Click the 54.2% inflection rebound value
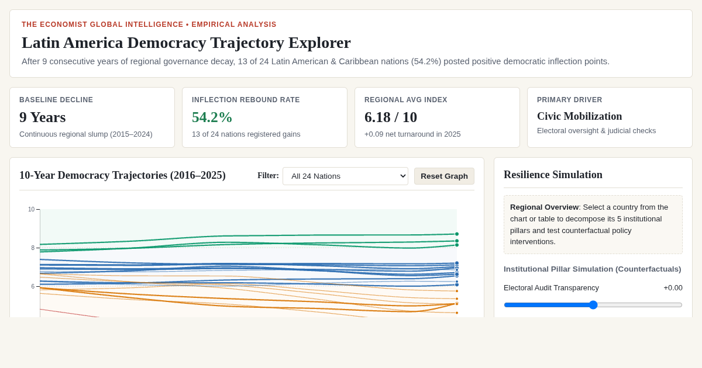Viewport: 702px width, 368px height. click(212, 117)
